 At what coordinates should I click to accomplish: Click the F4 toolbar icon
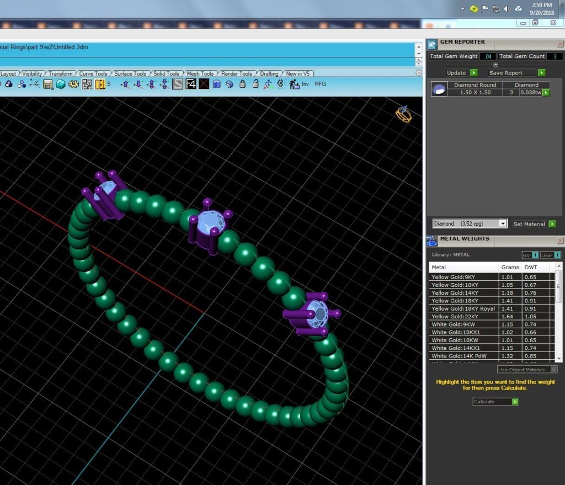point(190,84)
